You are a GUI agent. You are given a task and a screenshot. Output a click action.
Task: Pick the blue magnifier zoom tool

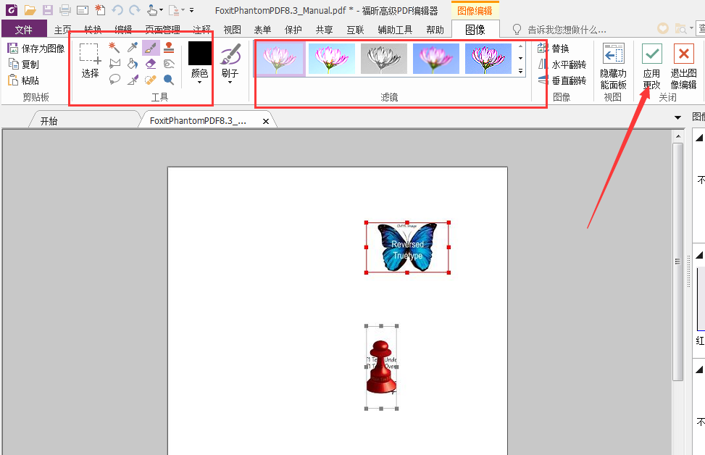tap(169, 80)
